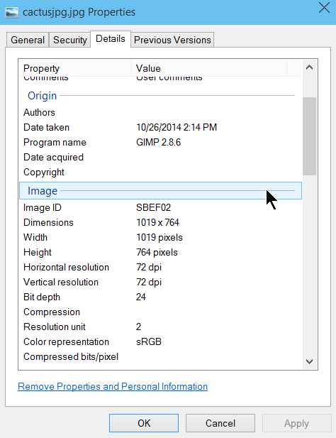Viewport: 336px width, 438px height.
Task: Switch to the General tab
Action: point(28,40)
